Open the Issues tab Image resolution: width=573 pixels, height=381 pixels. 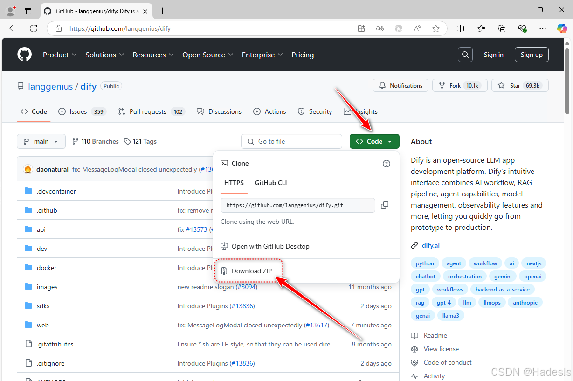tap(82, 111)
